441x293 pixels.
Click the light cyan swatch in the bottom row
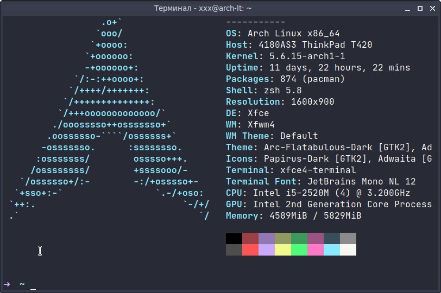coord(332,250)
